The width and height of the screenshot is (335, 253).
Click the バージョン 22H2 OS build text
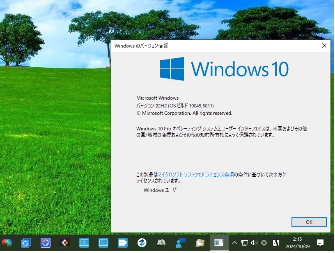[175, 106]
